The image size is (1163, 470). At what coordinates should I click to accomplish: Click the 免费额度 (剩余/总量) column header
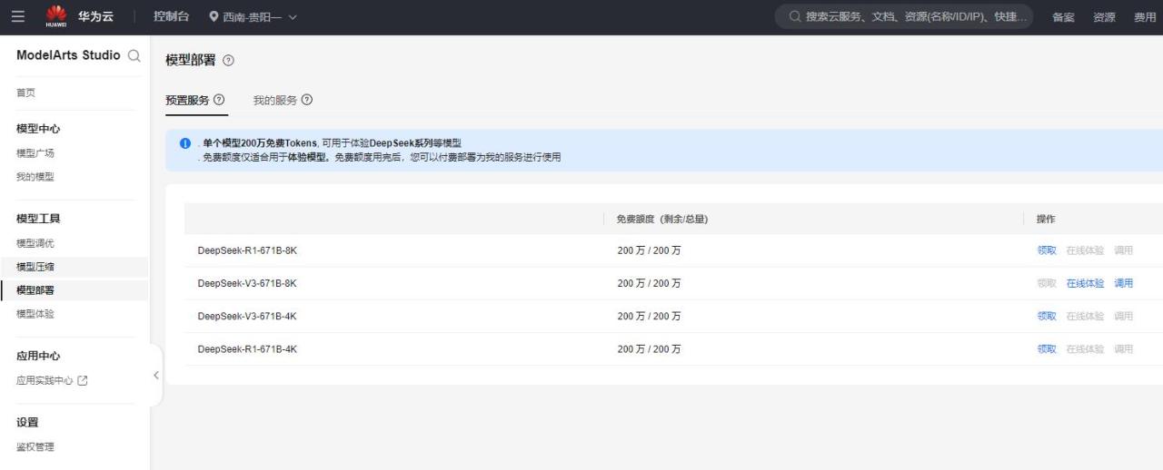point(661,219)
